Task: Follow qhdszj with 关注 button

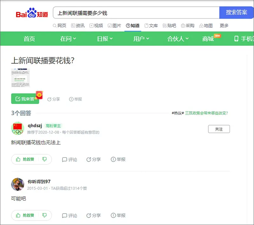Action: tap(219, 129)
